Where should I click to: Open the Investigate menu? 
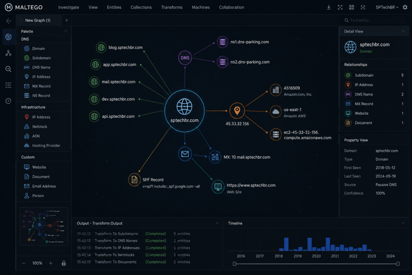pyautogui.click(x=68, y=7)
